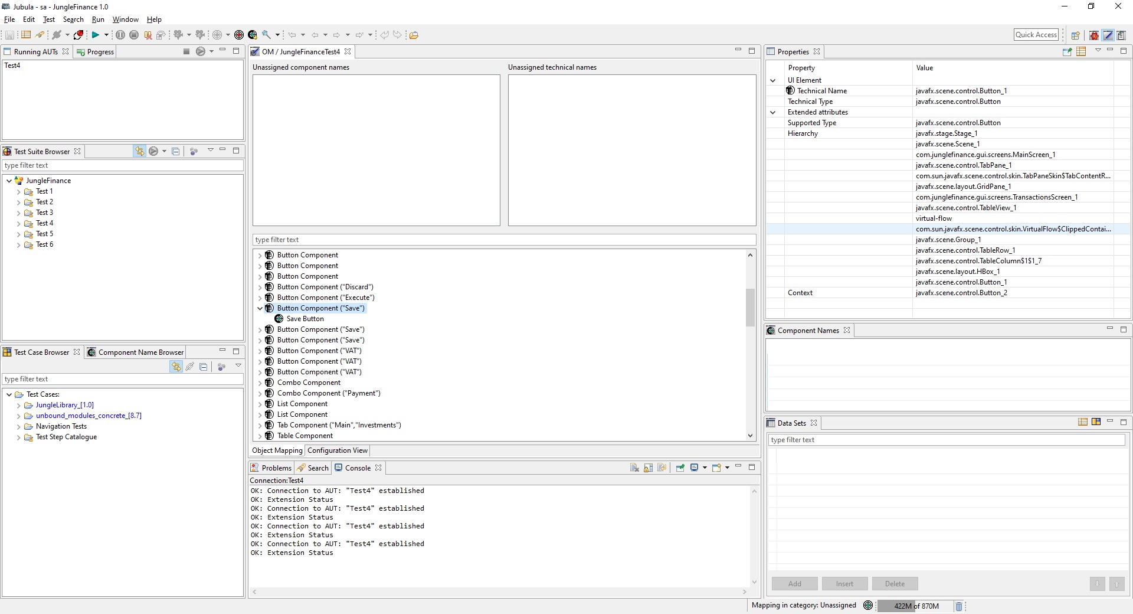
Task: Pause the test execution from toolbar
Action: (120, 35)
